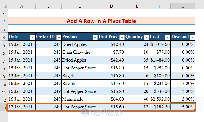204x122 pixels.
Task: Expand the Quantity column filter arrow
Action: (146, 37)
